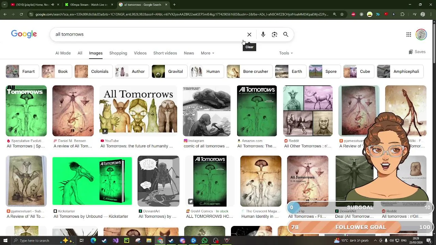The image size is (436, 245).
Task: Open the Google account avatar
Action: tap(421, 34)
